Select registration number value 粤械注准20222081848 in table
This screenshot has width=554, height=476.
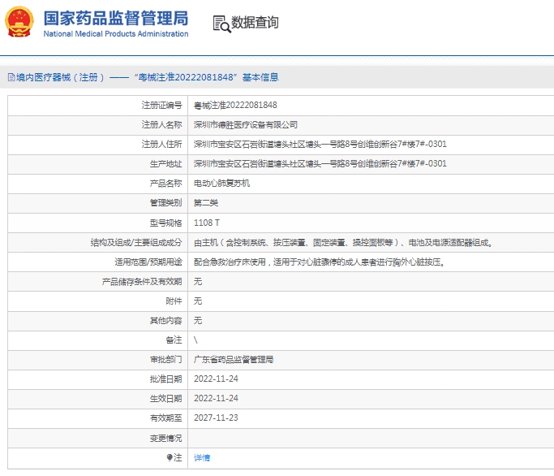pyautogui.click(x=235, y=105)
